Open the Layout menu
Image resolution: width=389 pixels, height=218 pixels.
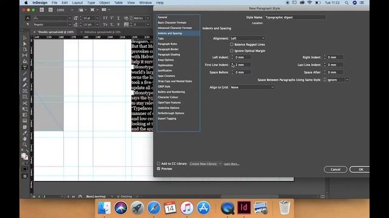(x=77, y=2)
